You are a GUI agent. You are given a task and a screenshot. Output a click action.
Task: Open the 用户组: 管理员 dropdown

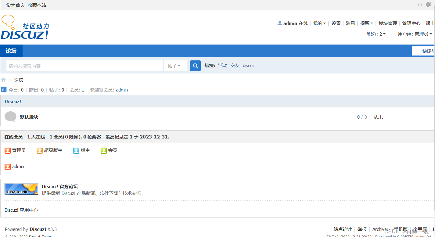click(415, 34)
